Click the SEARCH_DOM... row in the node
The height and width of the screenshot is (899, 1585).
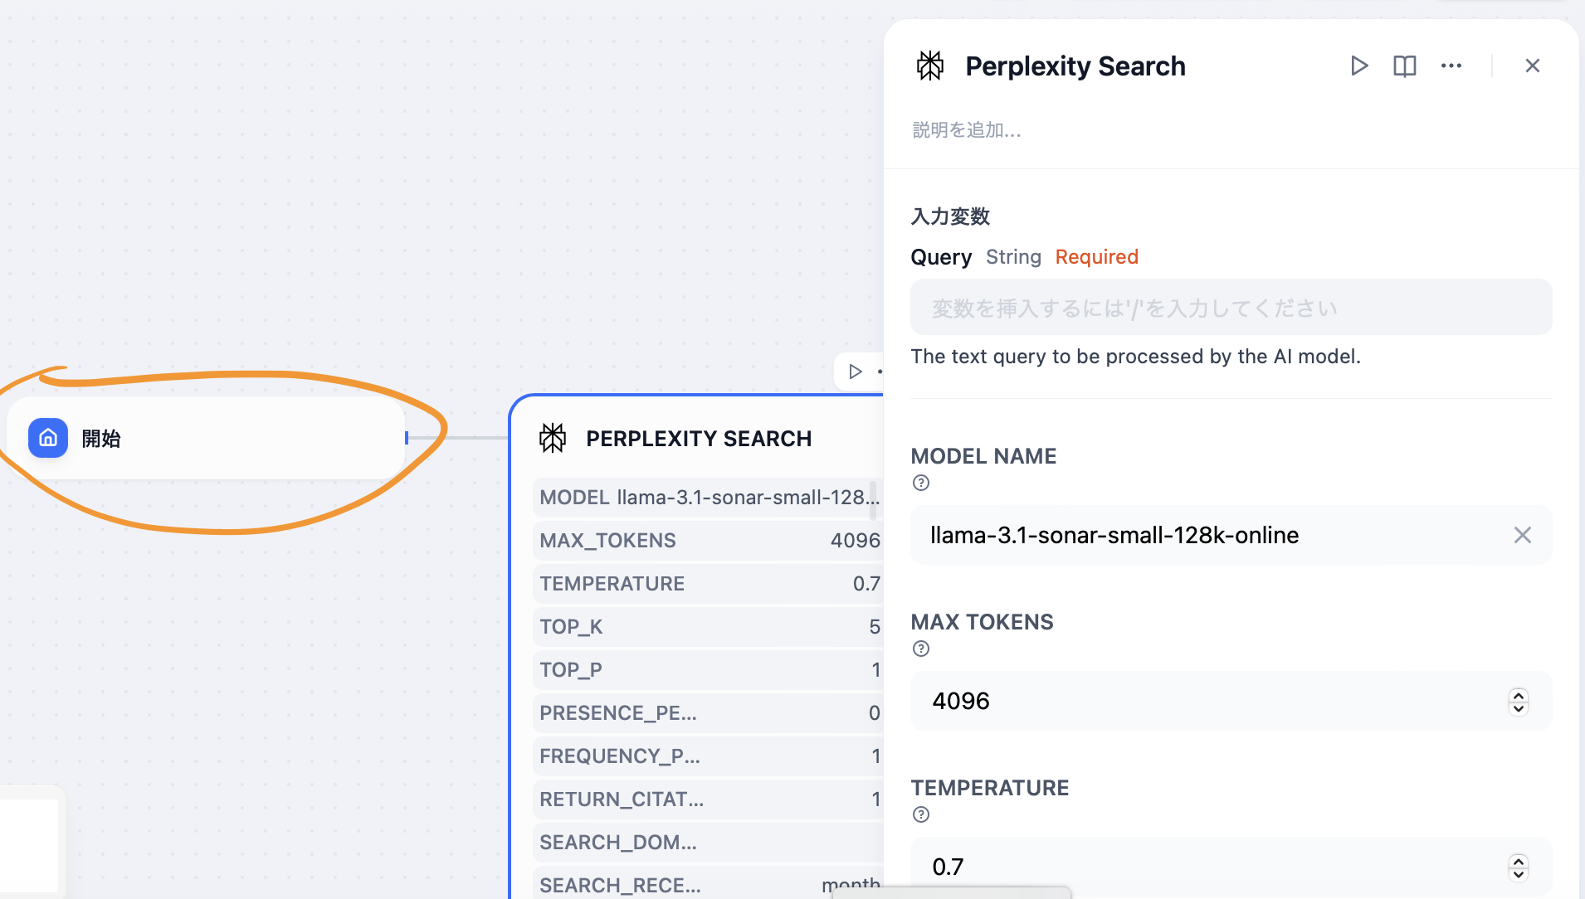pos(708,842)
